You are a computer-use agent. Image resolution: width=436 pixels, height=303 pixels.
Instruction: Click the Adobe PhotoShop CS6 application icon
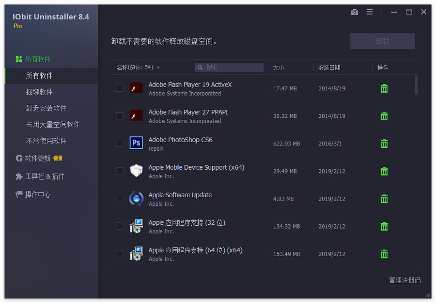tap(136, 143)
